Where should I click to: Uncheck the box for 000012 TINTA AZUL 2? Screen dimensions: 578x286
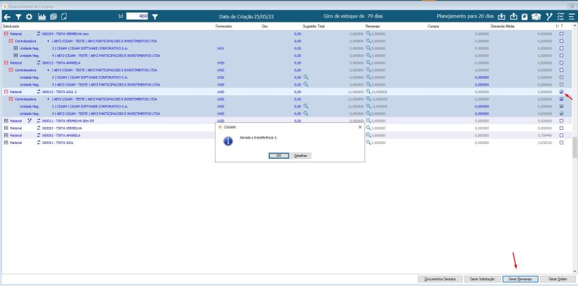tap(562, 92)
